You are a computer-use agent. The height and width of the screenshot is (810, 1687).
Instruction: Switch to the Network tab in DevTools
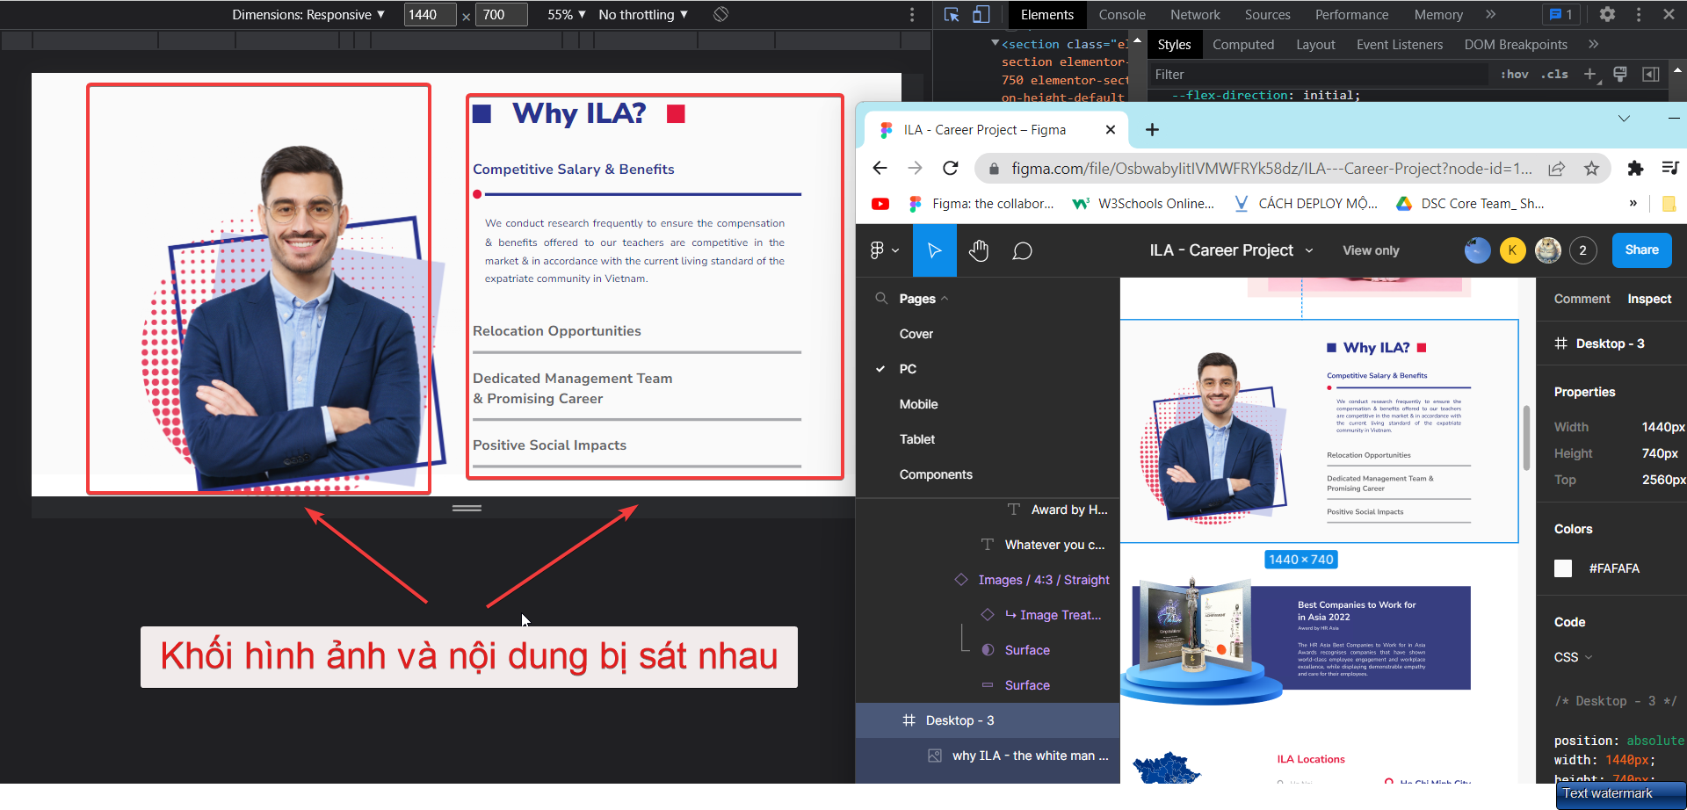click(1195, 14)
